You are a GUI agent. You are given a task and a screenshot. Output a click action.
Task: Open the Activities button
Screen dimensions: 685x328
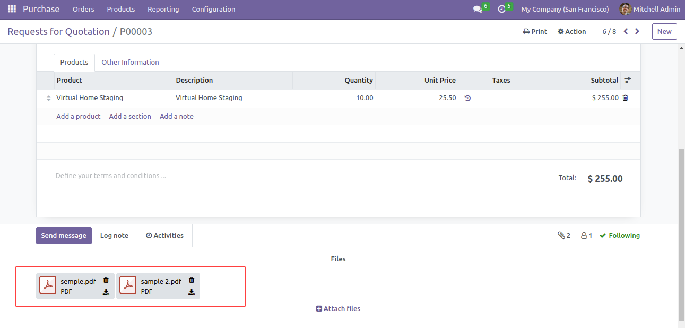164,236
